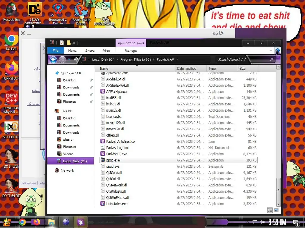Open the recent locations dropdown arrow
Screen dimensions: 305x228
[x=69, y=59]
